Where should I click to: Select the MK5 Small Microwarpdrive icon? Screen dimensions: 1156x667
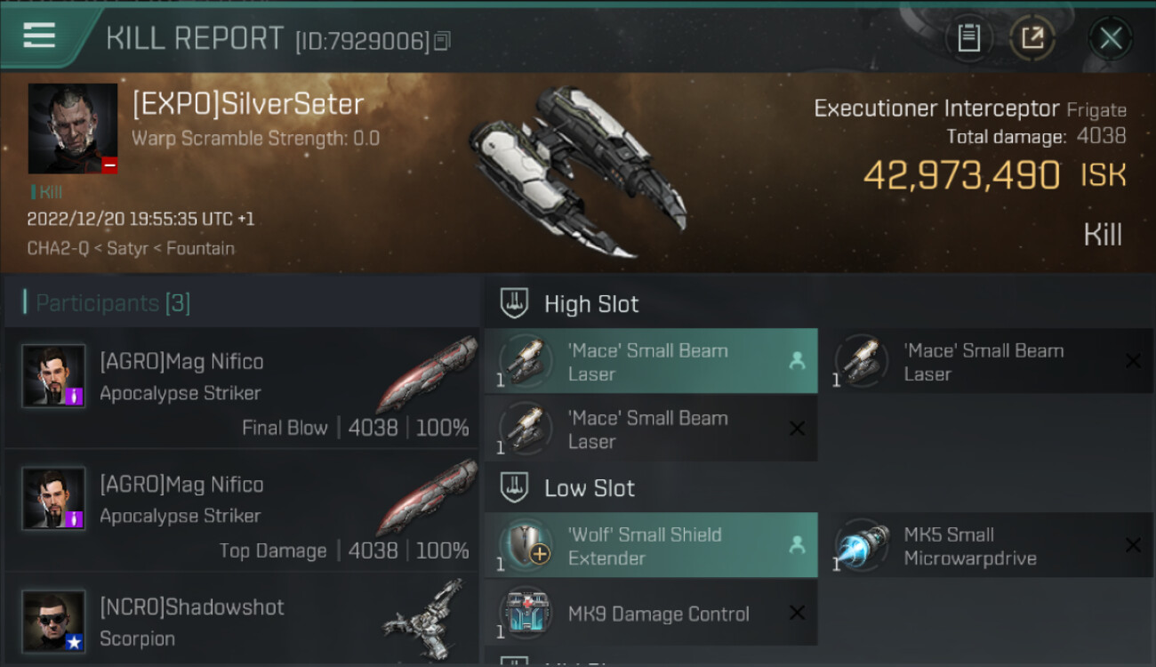(862, 544)
